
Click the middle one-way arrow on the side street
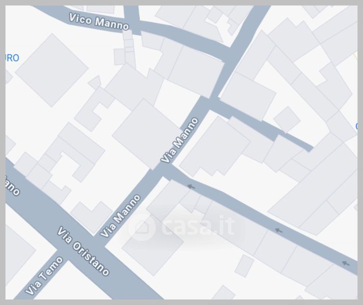point(278,230)
